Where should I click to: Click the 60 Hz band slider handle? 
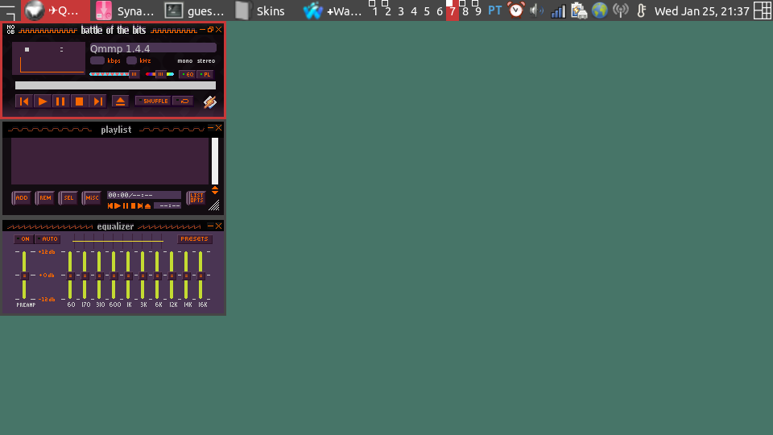[70, 275]
